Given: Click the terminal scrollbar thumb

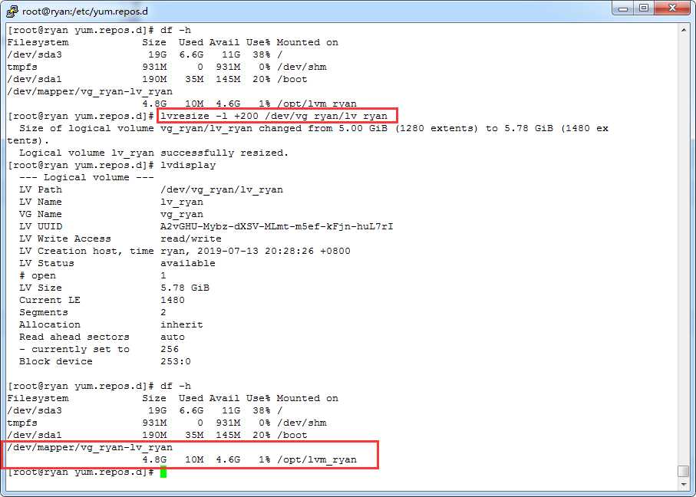Looking at the screenshot, I should [x=684, y=470].
